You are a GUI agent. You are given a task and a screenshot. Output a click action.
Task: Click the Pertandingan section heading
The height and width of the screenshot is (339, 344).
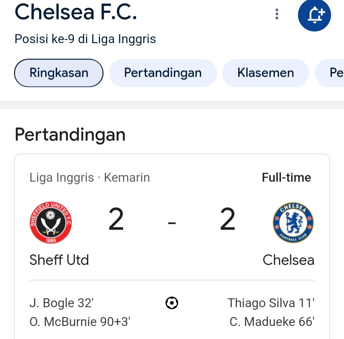(x=70, y=135)
